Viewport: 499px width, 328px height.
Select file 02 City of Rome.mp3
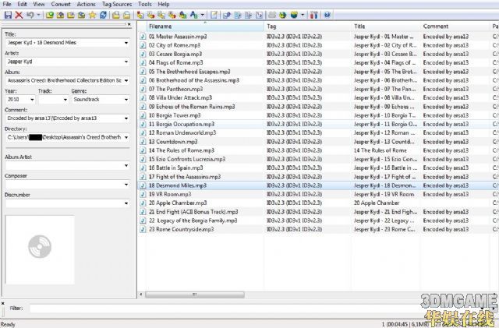coord(175,45)
